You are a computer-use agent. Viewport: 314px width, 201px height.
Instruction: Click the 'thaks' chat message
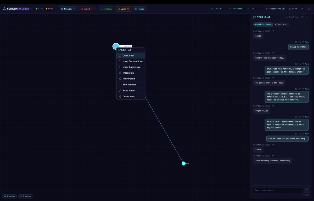coord(258,150)
